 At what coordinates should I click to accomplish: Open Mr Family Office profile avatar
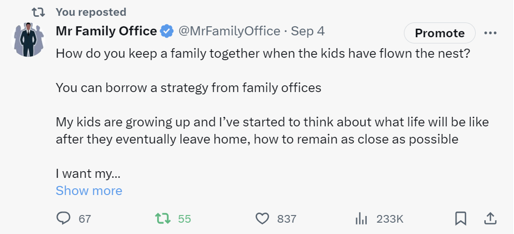coord(28,40)
